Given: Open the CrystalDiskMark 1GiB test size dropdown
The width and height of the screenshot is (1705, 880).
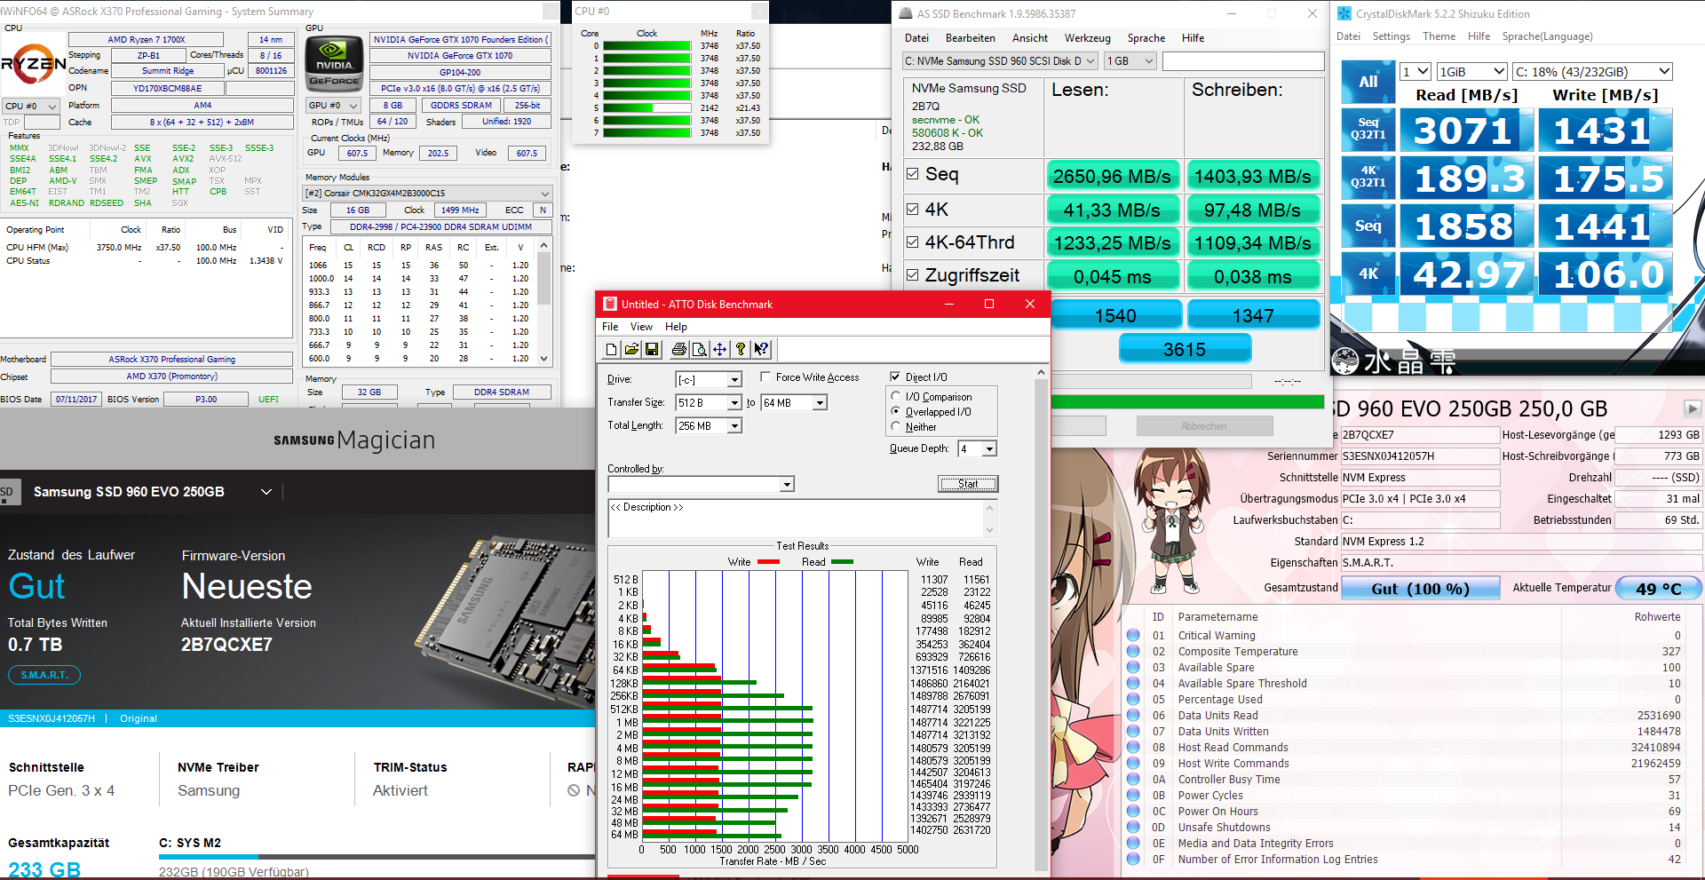Looking at the screenshot, I should click(1471, 72).
